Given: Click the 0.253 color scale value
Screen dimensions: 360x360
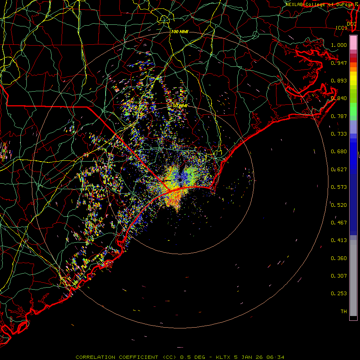Looking at the screenshot, I should point(339,294).
